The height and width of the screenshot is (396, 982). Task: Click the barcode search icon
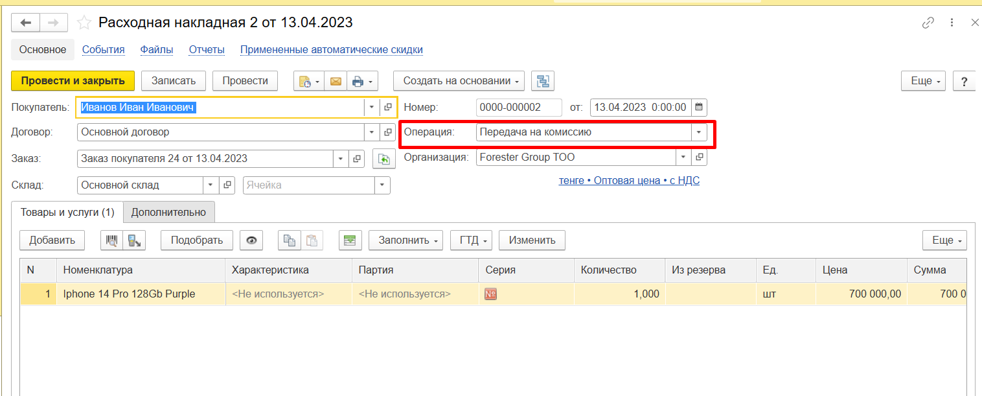tap(112, 240)
